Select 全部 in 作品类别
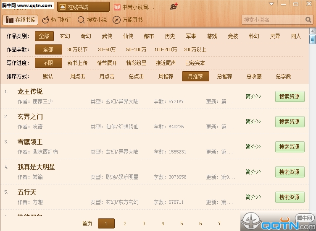Viewport: 316px width, 231px height. (x=44, y=36)
